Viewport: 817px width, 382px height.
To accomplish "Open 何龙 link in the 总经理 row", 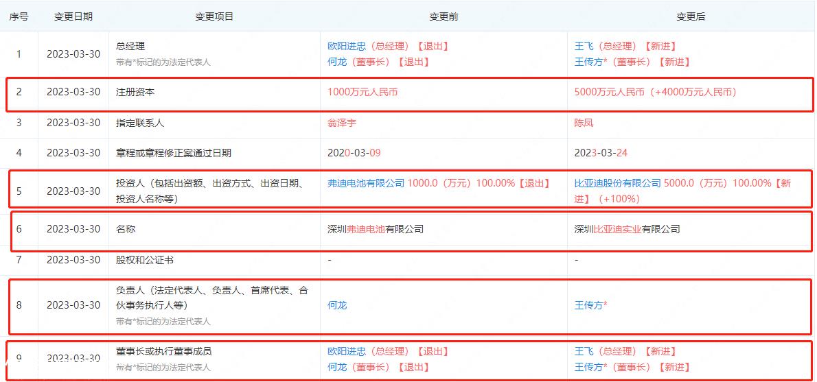I will (337, 62).
